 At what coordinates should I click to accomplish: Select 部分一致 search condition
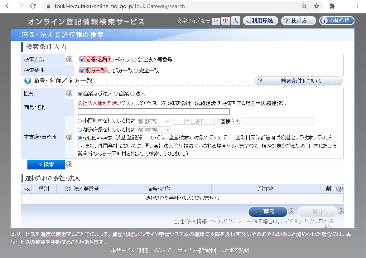point(109,71)
